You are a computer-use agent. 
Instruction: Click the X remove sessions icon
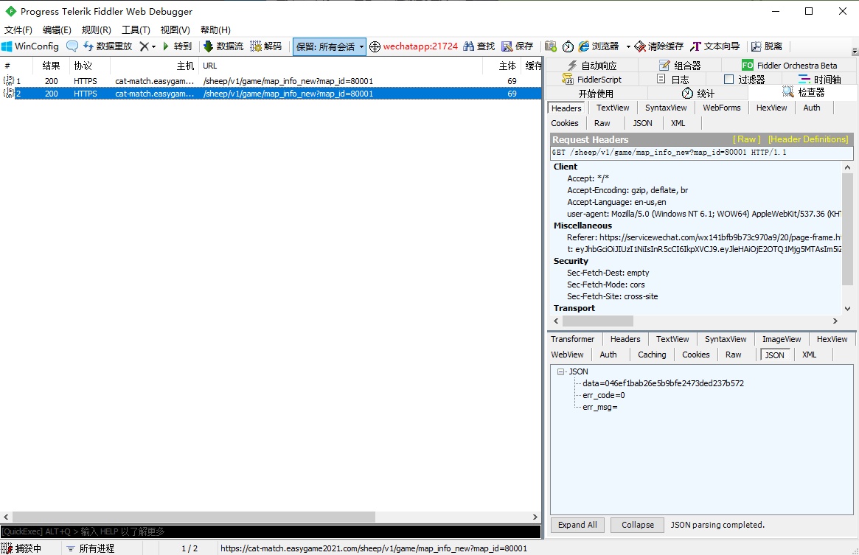[x=144, y=46]
